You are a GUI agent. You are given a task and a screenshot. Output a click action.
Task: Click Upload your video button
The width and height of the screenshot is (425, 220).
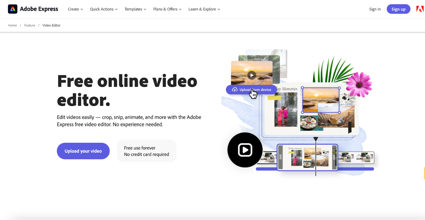coord(83,151)
